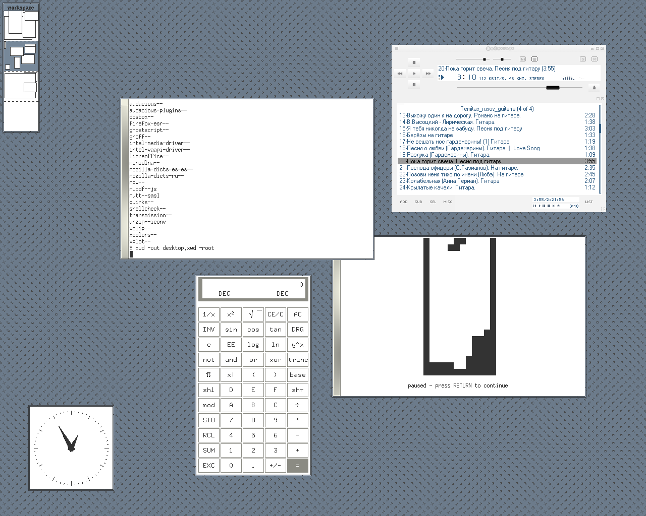Select track 22-Позови меня тихо по имени
Screen dimensions: 646x516
tap(461, 174)
